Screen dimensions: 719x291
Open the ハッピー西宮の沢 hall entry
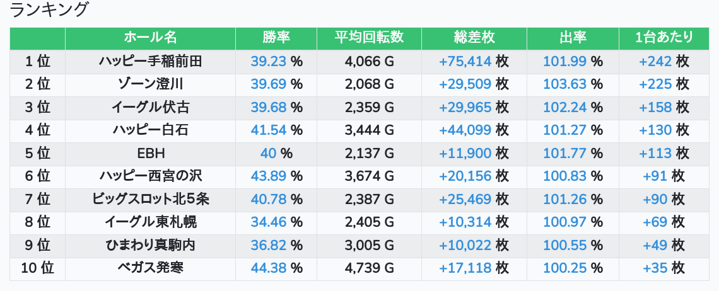tap(150, 176)
